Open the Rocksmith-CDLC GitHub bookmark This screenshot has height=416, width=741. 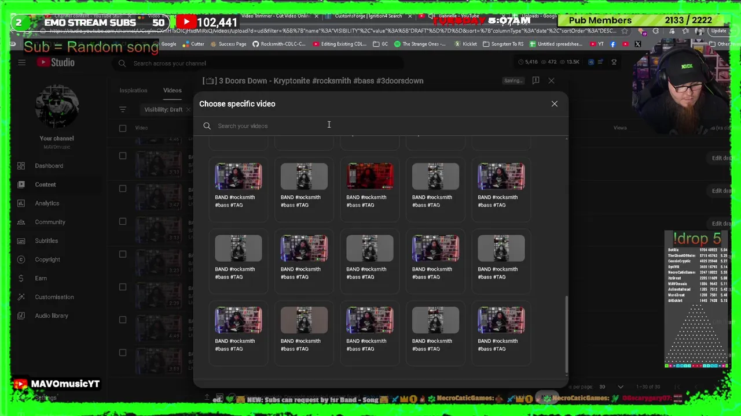(279, 44)
